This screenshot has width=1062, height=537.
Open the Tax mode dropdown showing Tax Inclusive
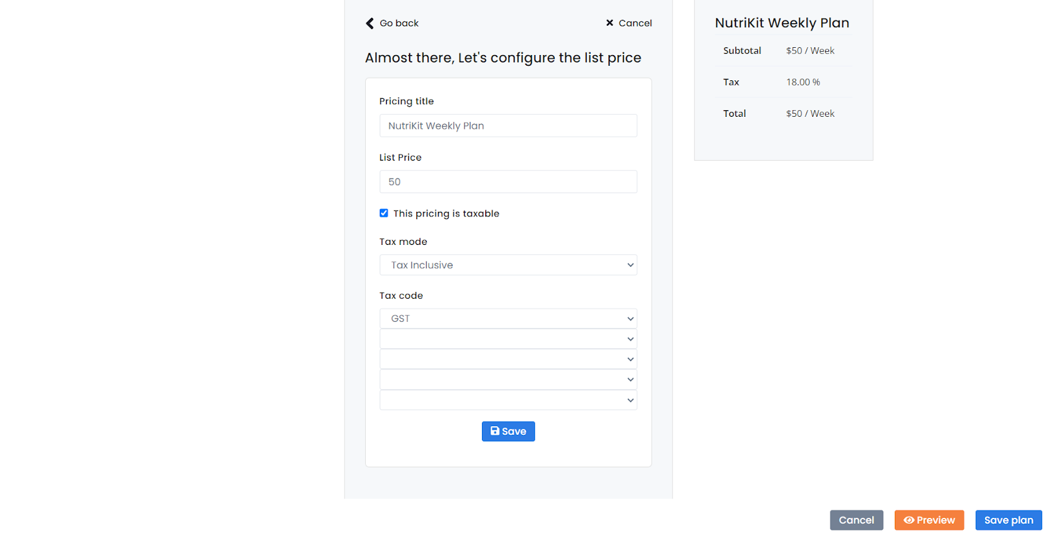point(508,264)
